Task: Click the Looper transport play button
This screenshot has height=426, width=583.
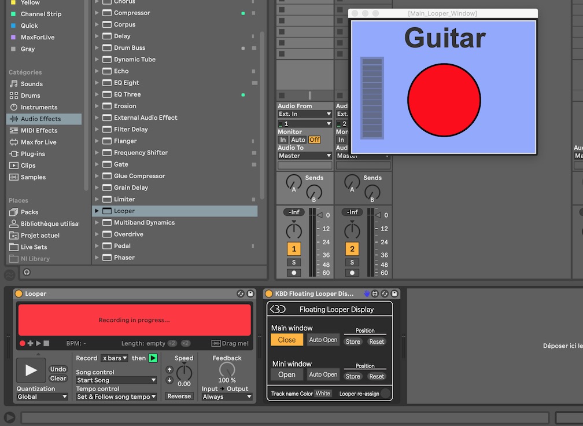Action: point(31,370)
